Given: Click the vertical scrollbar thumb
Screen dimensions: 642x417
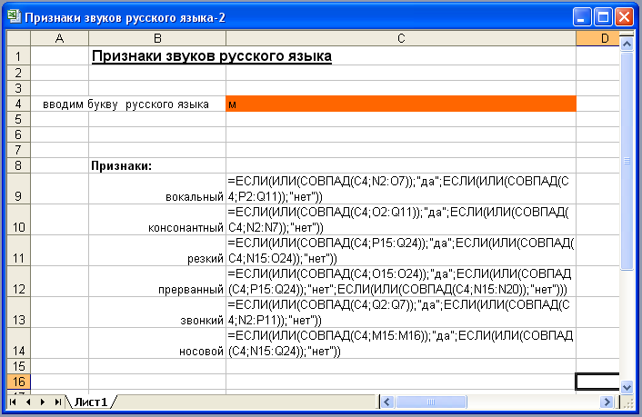Looking at the screenshot, I should 627,161.
